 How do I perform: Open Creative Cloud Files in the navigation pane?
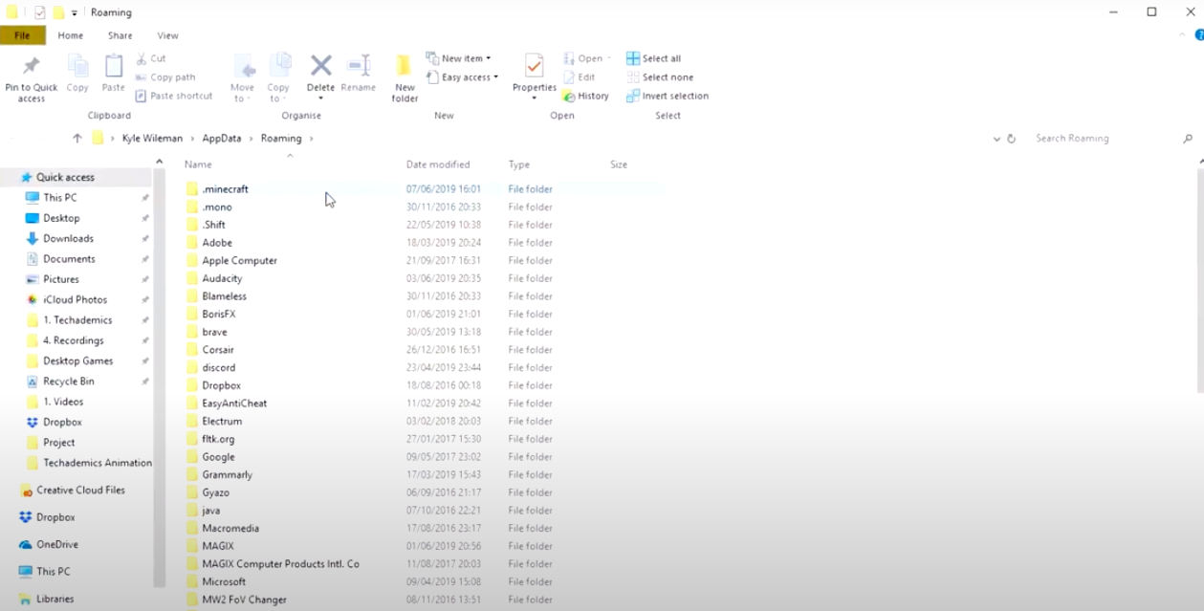pos(80,490)
